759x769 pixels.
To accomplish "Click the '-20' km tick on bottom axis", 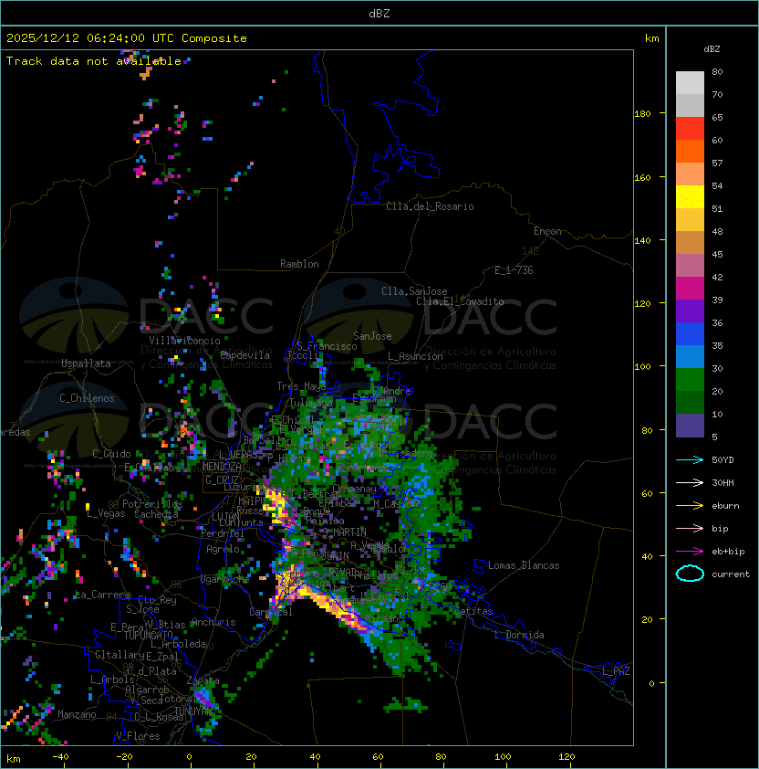I will 124,757.
